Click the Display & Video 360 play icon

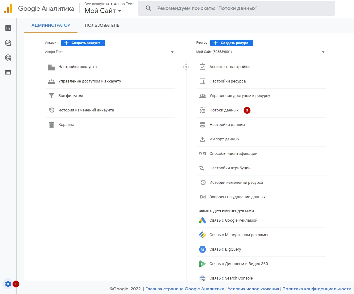(202, 264)
